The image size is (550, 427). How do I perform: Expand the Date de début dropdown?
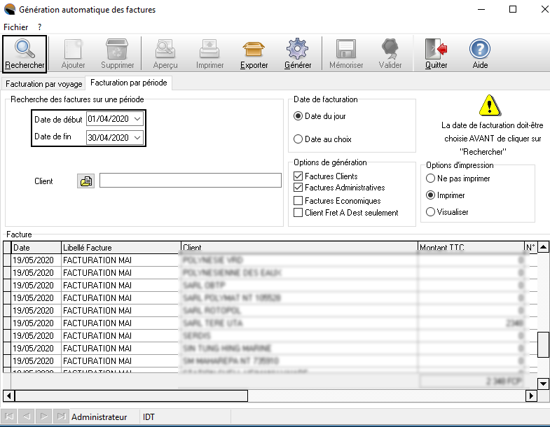137,120
